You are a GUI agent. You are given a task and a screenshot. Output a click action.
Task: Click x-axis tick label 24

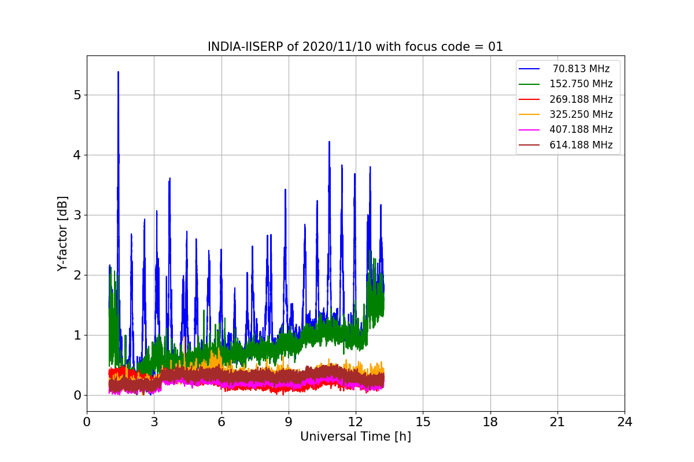pyautogui.click(x=625, y=422)
